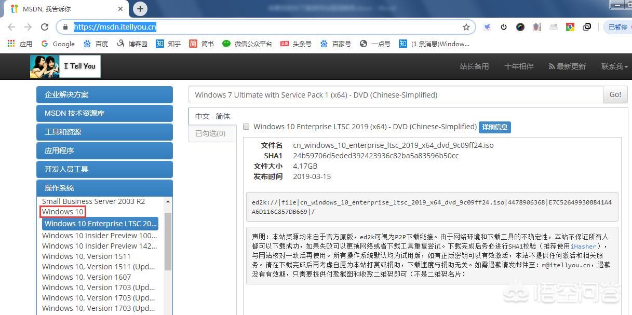Click the Go! search button

tap(615, 94)
